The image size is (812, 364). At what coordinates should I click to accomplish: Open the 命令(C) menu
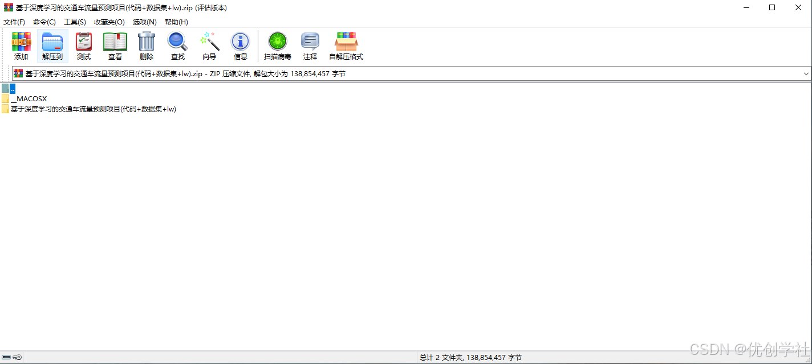click(44, 22)
